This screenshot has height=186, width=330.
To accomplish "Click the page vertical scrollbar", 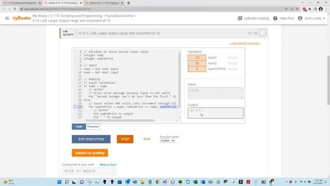I will click(x=328, y=80).
